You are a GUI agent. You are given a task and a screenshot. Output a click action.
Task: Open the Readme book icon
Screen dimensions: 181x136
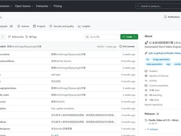click(x=146, y=71)
